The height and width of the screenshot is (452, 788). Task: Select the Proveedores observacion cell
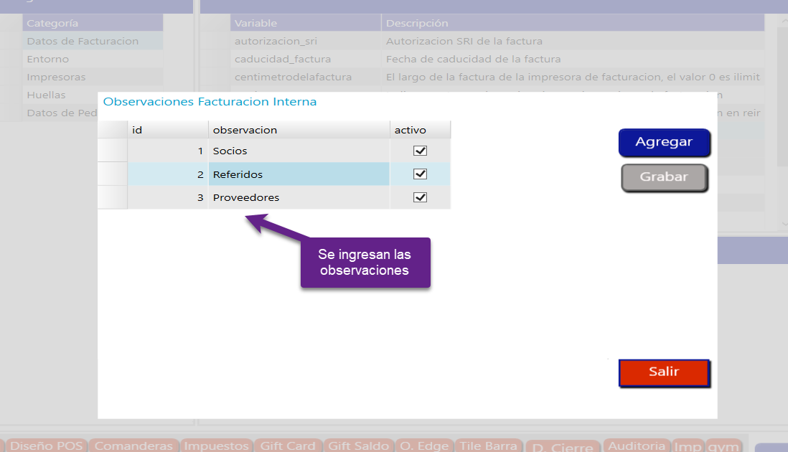299,197
